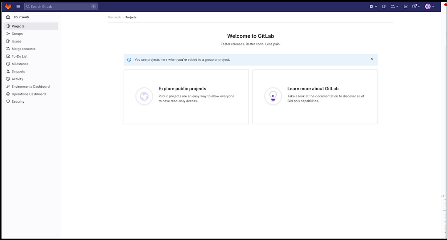Click the Your work briefcase icon
Screen dimensions: 447x240
click(8, 17)
